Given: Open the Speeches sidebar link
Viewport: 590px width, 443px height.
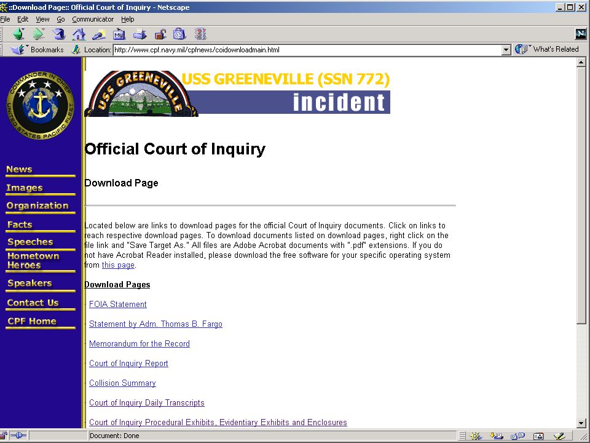Looking at the screenshot, I should 31,242.
